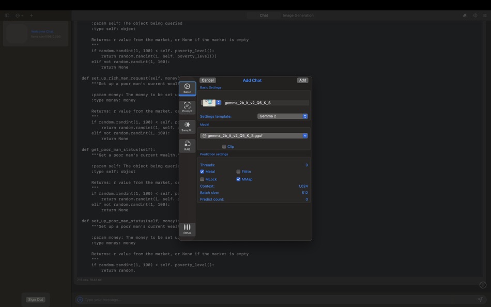Open the Basic settings panel icon
This screenshot has height=307, width=491.
(x=187, y=88)
